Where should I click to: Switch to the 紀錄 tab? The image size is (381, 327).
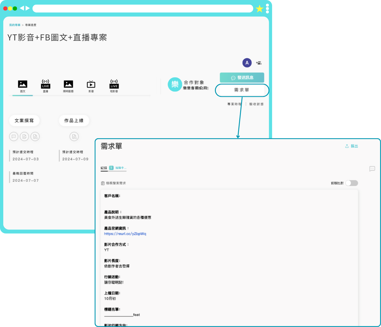point(104,168)
